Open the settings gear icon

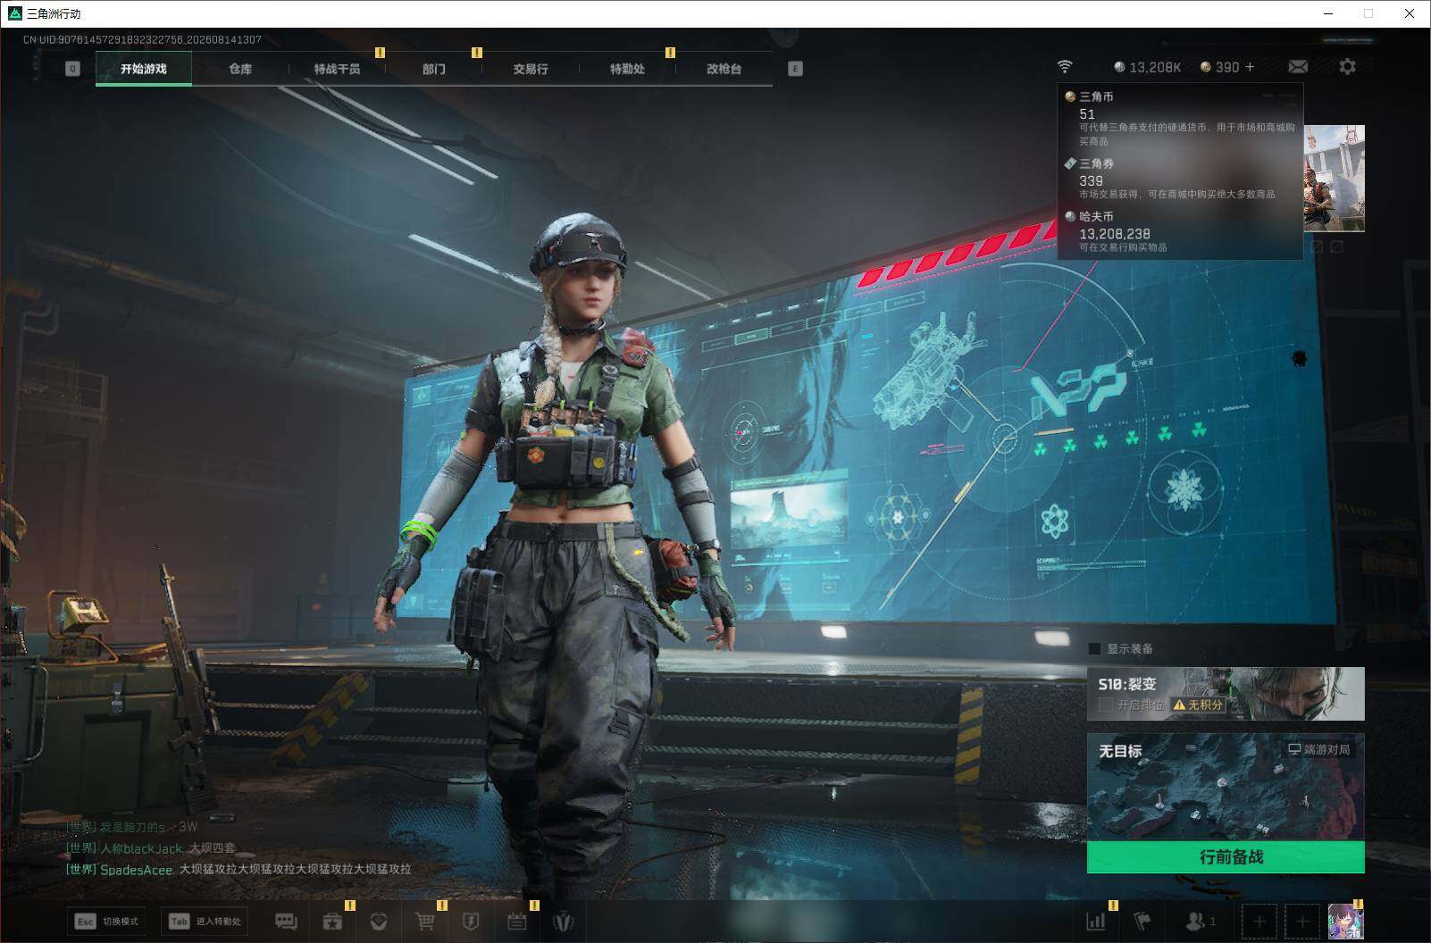[x=1347, y=67]
